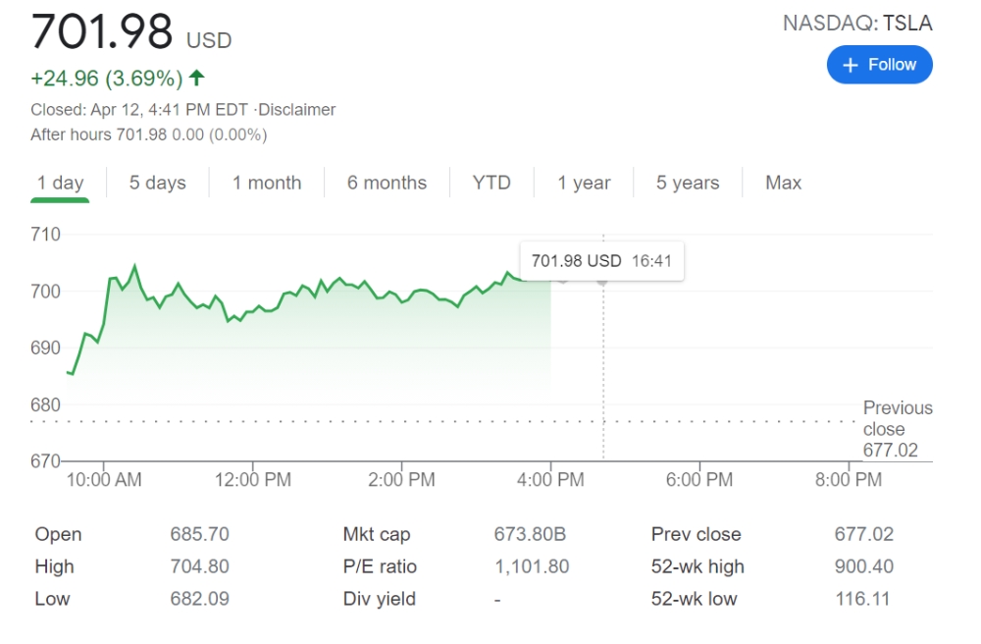The image size is (981, 644).
Task: Click the chart's 16:41 marker dot
Action: (x=602, y=281)
